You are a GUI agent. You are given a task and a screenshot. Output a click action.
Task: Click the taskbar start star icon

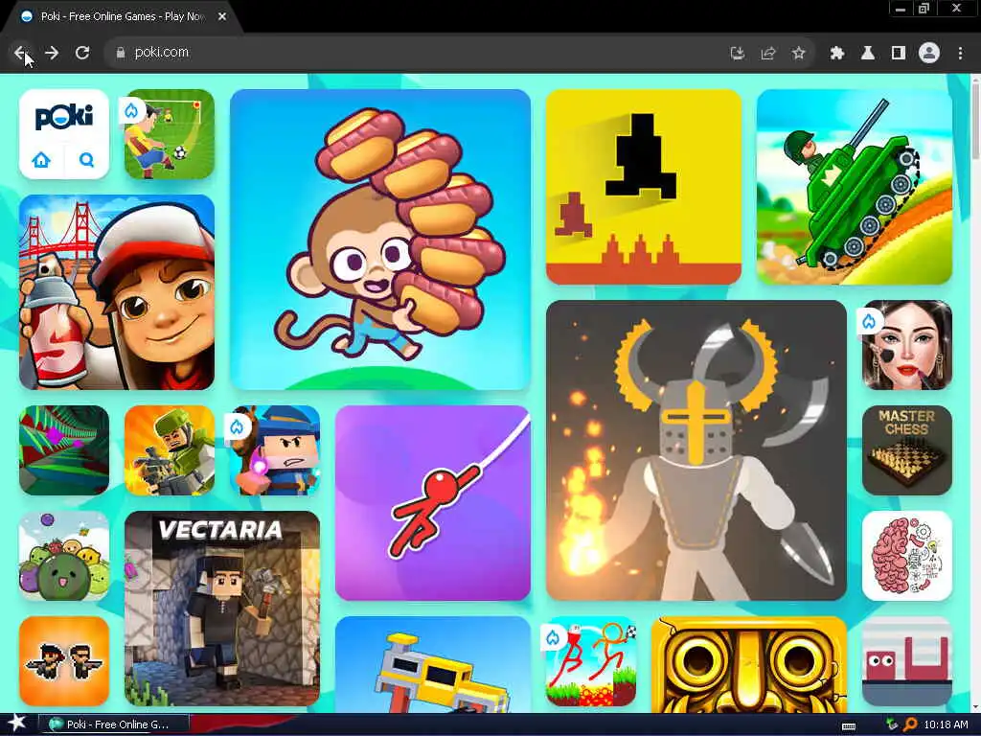click(17, 724)
